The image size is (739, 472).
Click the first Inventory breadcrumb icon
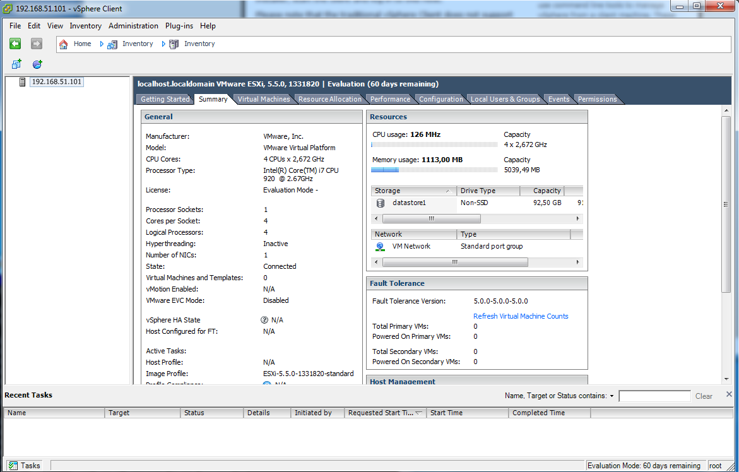point(112,44)
